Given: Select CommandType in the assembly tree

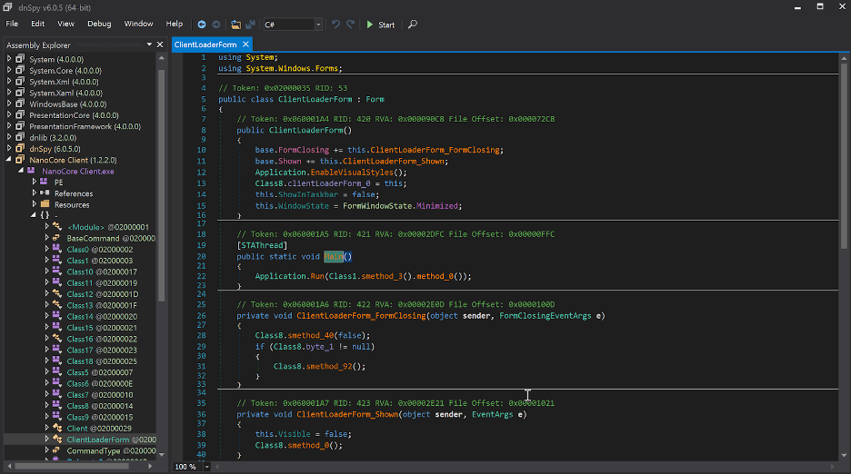Looking at the screenshot, I should [98, 450].
